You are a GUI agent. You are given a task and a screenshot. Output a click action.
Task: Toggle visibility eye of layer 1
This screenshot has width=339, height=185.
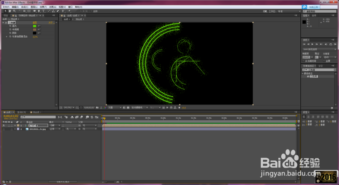pos(4,125)
